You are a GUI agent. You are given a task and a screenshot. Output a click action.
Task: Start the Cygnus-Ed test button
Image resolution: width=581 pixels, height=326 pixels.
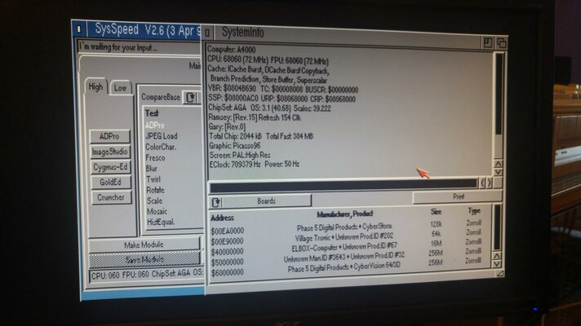point(111,167)
